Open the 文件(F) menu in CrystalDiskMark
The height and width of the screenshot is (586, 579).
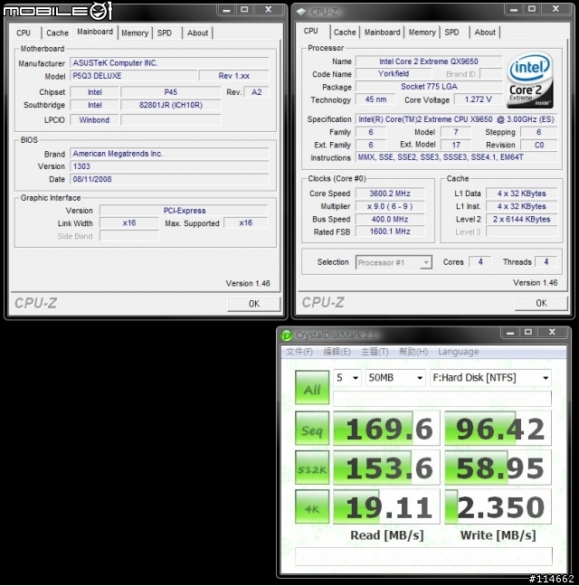click(299, 352)
